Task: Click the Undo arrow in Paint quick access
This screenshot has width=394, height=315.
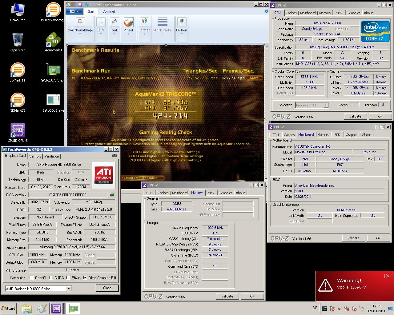Action: coord(86,5)
